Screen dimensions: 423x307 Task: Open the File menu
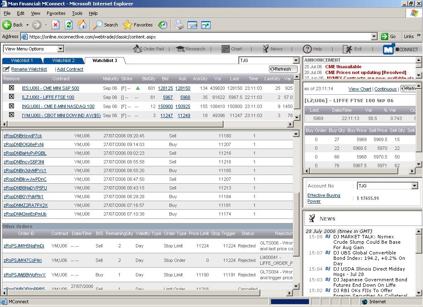point(7,13)
